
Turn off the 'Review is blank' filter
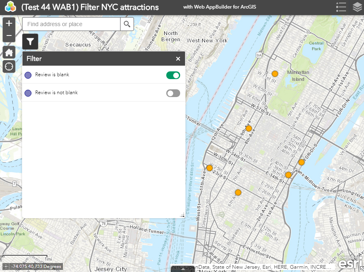tap(173, 75)
